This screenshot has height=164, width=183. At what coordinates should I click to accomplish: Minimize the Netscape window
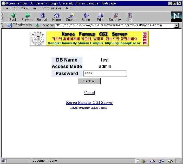click(170, 3)
